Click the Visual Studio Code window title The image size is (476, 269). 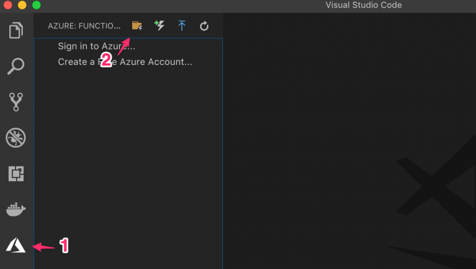(363, 5)
